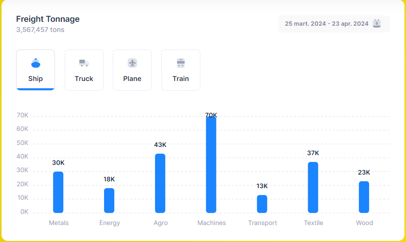
Task: Click the ship icon in Ship tab
Action: tap(35, 63)
